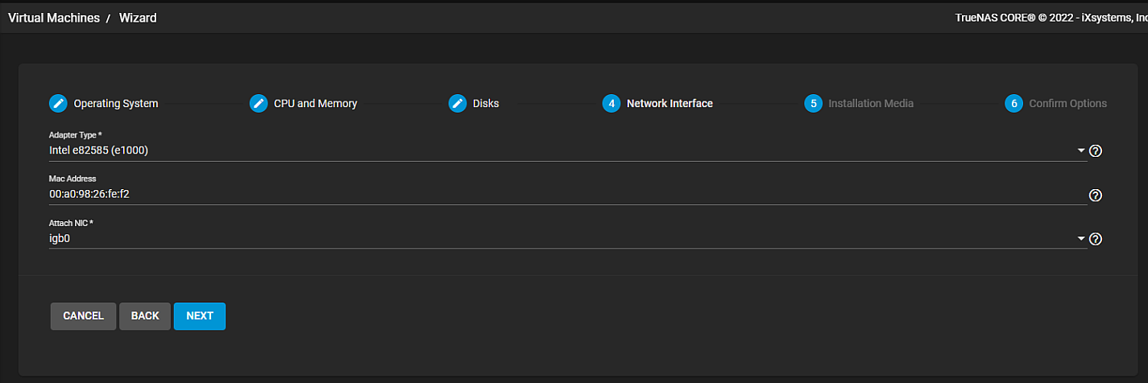Screen dimensions: 1148x383
Task: Expand the Adapter Type dropdown arrow
Action: coord(1081,150)
